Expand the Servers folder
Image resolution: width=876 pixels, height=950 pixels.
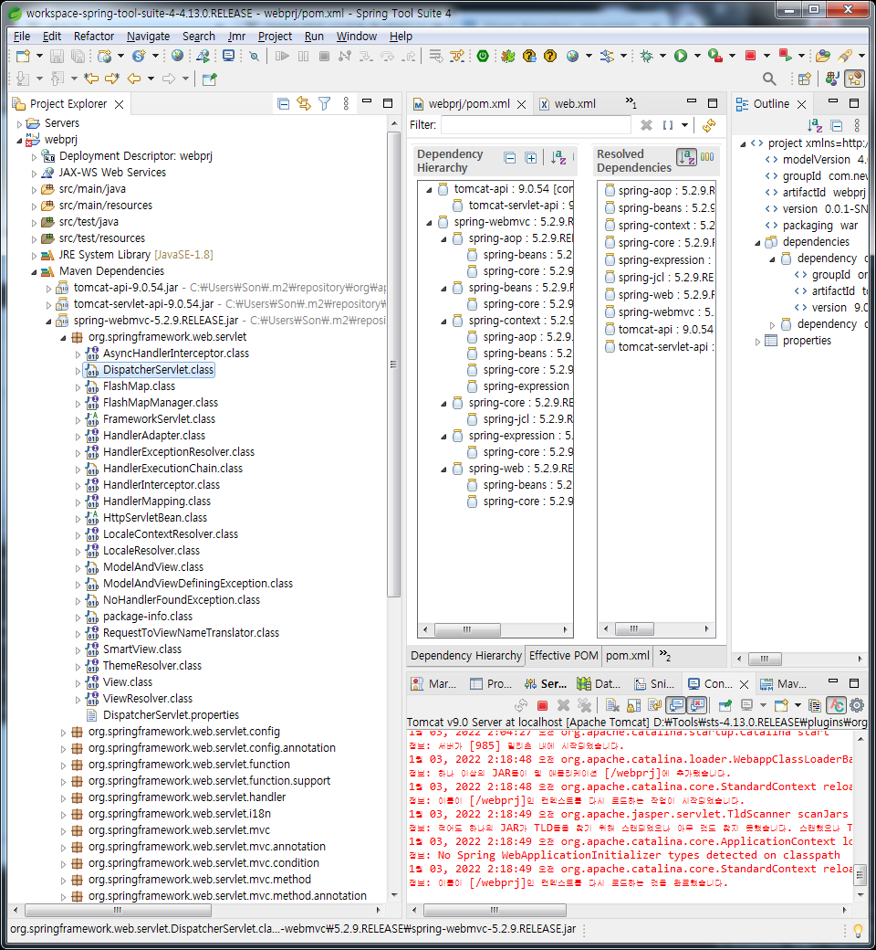(19, 123)
